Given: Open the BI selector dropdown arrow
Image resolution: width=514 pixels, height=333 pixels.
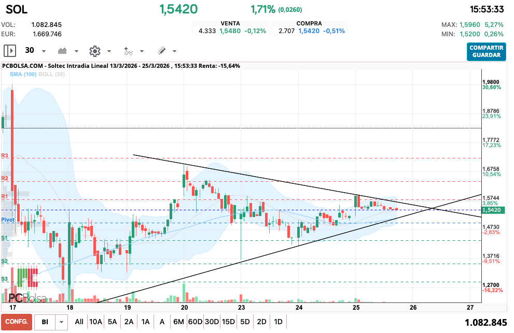Looking at the screenshot, I should pos(62,322).
